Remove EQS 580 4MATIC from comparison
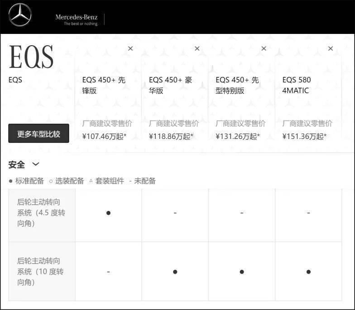The height and width of the screenshot is (310, 355). (331, 48)
